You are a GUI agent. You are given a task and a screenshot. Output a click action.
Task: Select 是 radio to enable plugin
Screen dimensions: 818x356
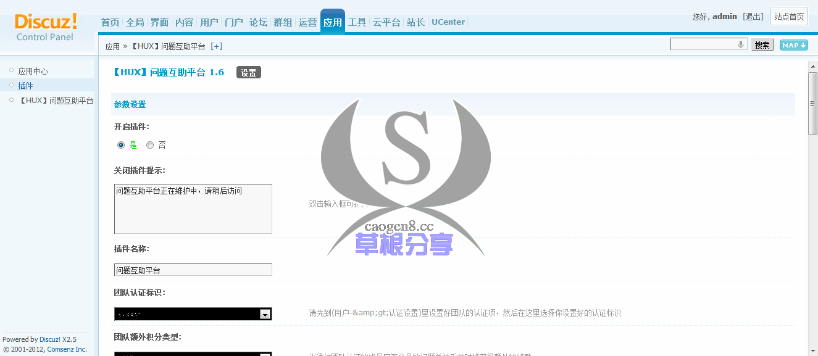pos(121,146)
